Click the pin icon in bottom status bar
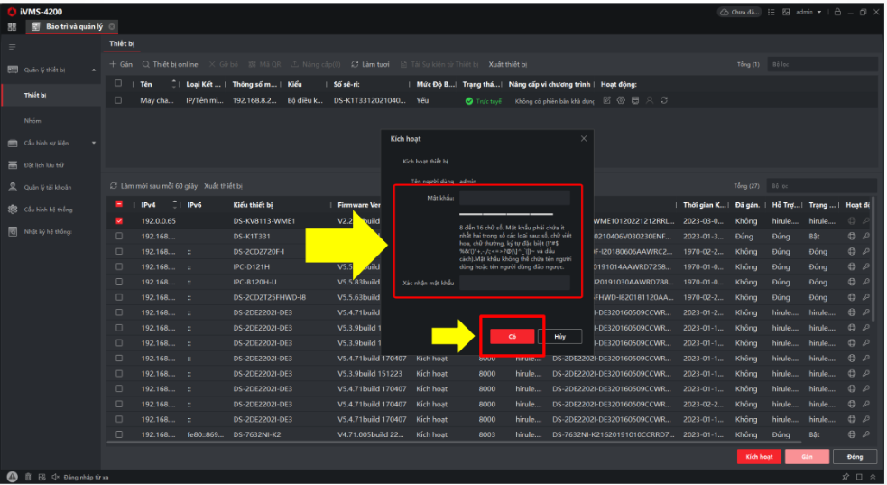Screen dimensions: 887x485 pyautogui.click(x=845, y=476)
